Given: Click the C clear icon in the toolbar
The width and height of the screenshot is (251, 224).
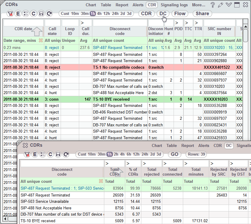Looking at the screenshot, I should (34, 13).
